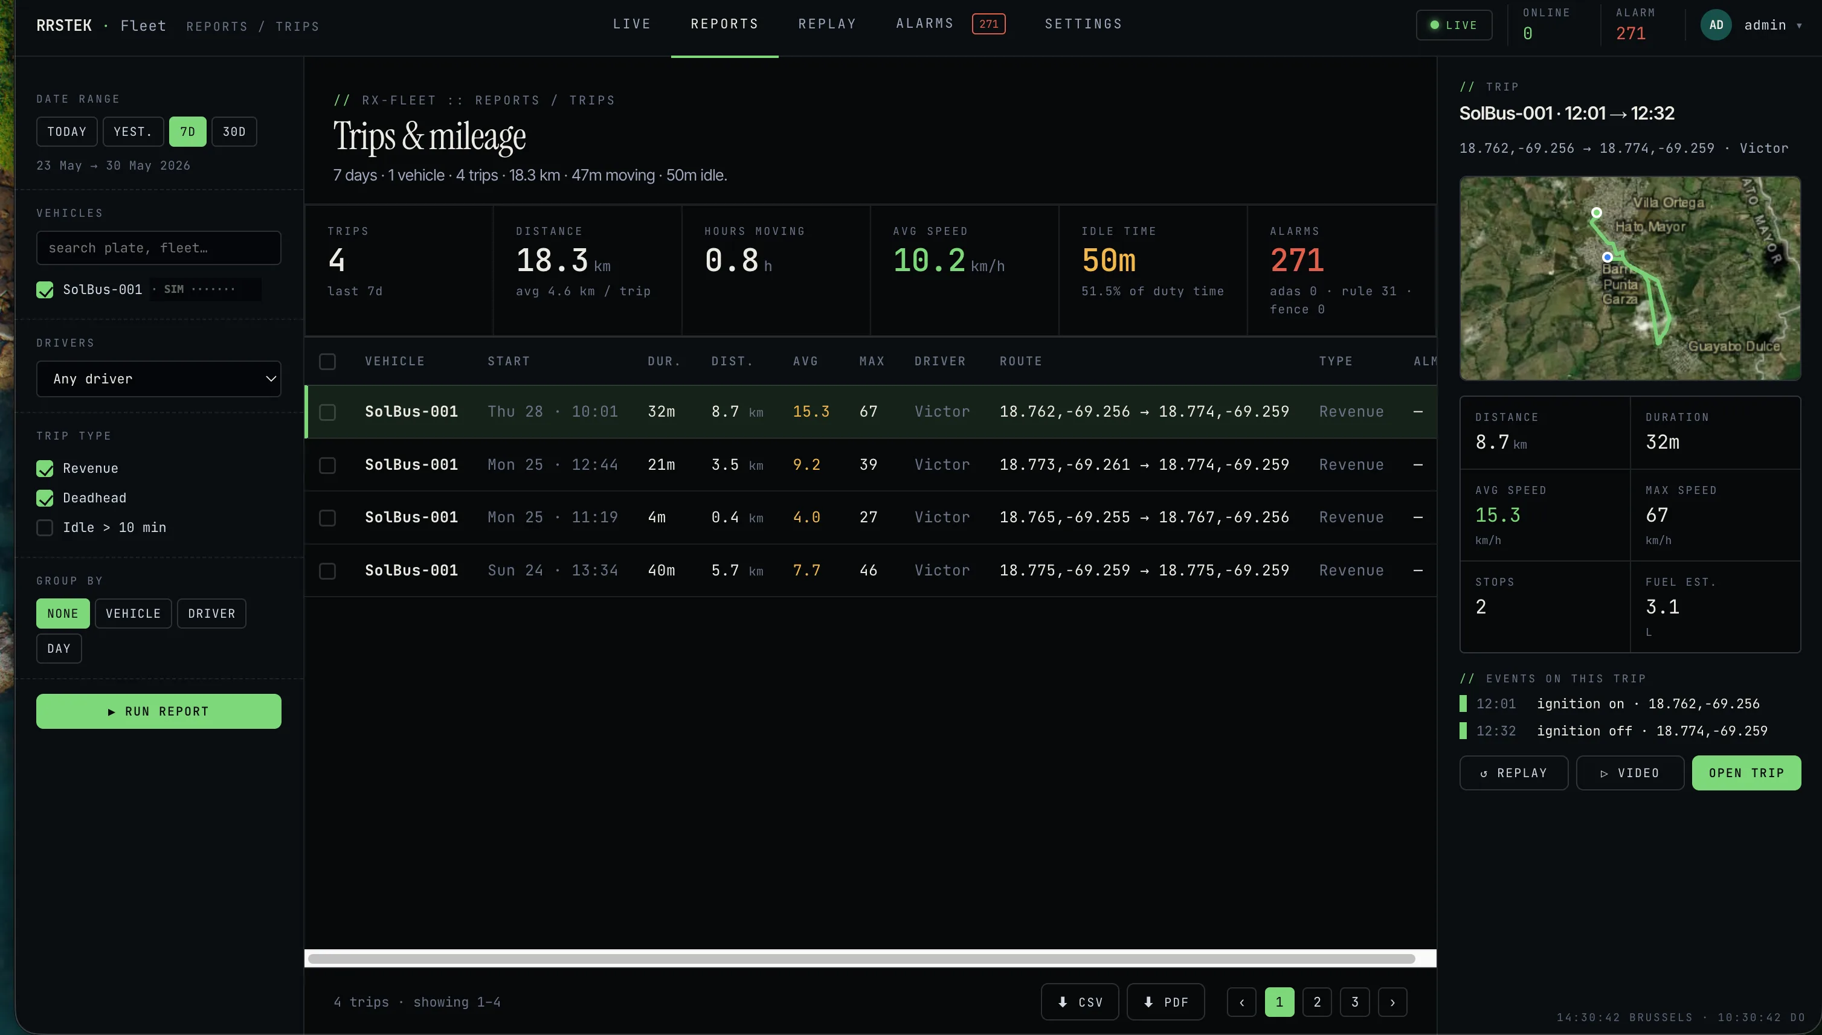Click the green start marker on map
Screen dimensions: 1822x1035
coord(1597,213)
